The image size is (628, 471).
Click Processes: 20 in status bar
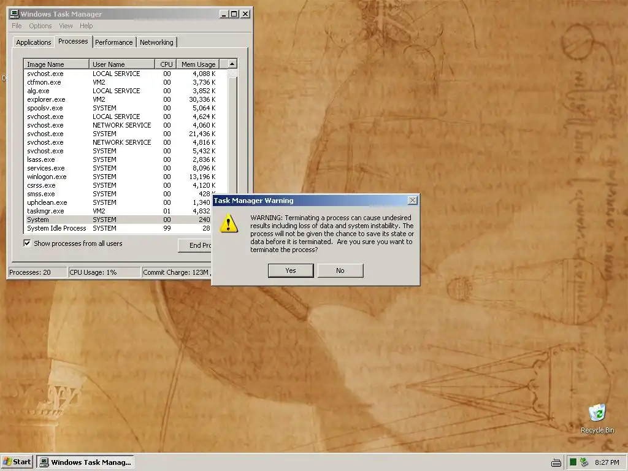[37, 272]
